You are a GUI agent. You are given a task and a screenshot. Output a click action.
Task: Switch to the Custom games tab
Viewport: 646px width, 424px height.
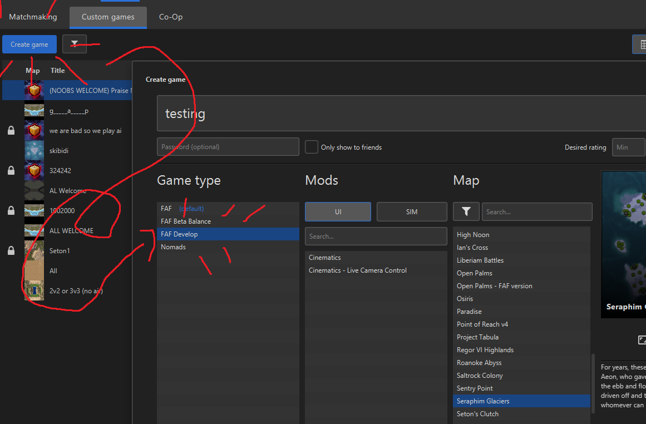tap(108, 17)
